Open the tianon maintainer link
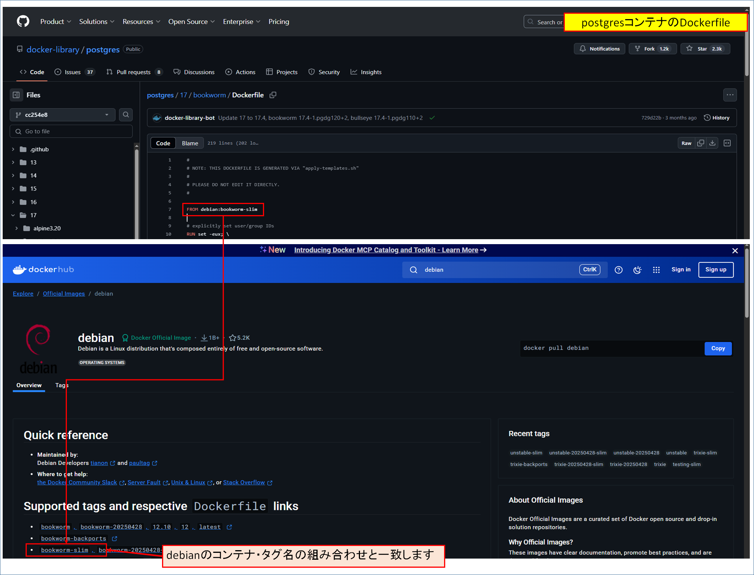 point(99,463)
